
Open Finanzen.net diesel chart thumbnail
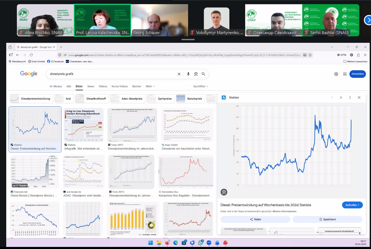pos(34,172)
